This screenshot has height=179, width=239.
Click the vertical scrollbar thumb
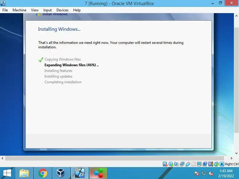[236, 80]
